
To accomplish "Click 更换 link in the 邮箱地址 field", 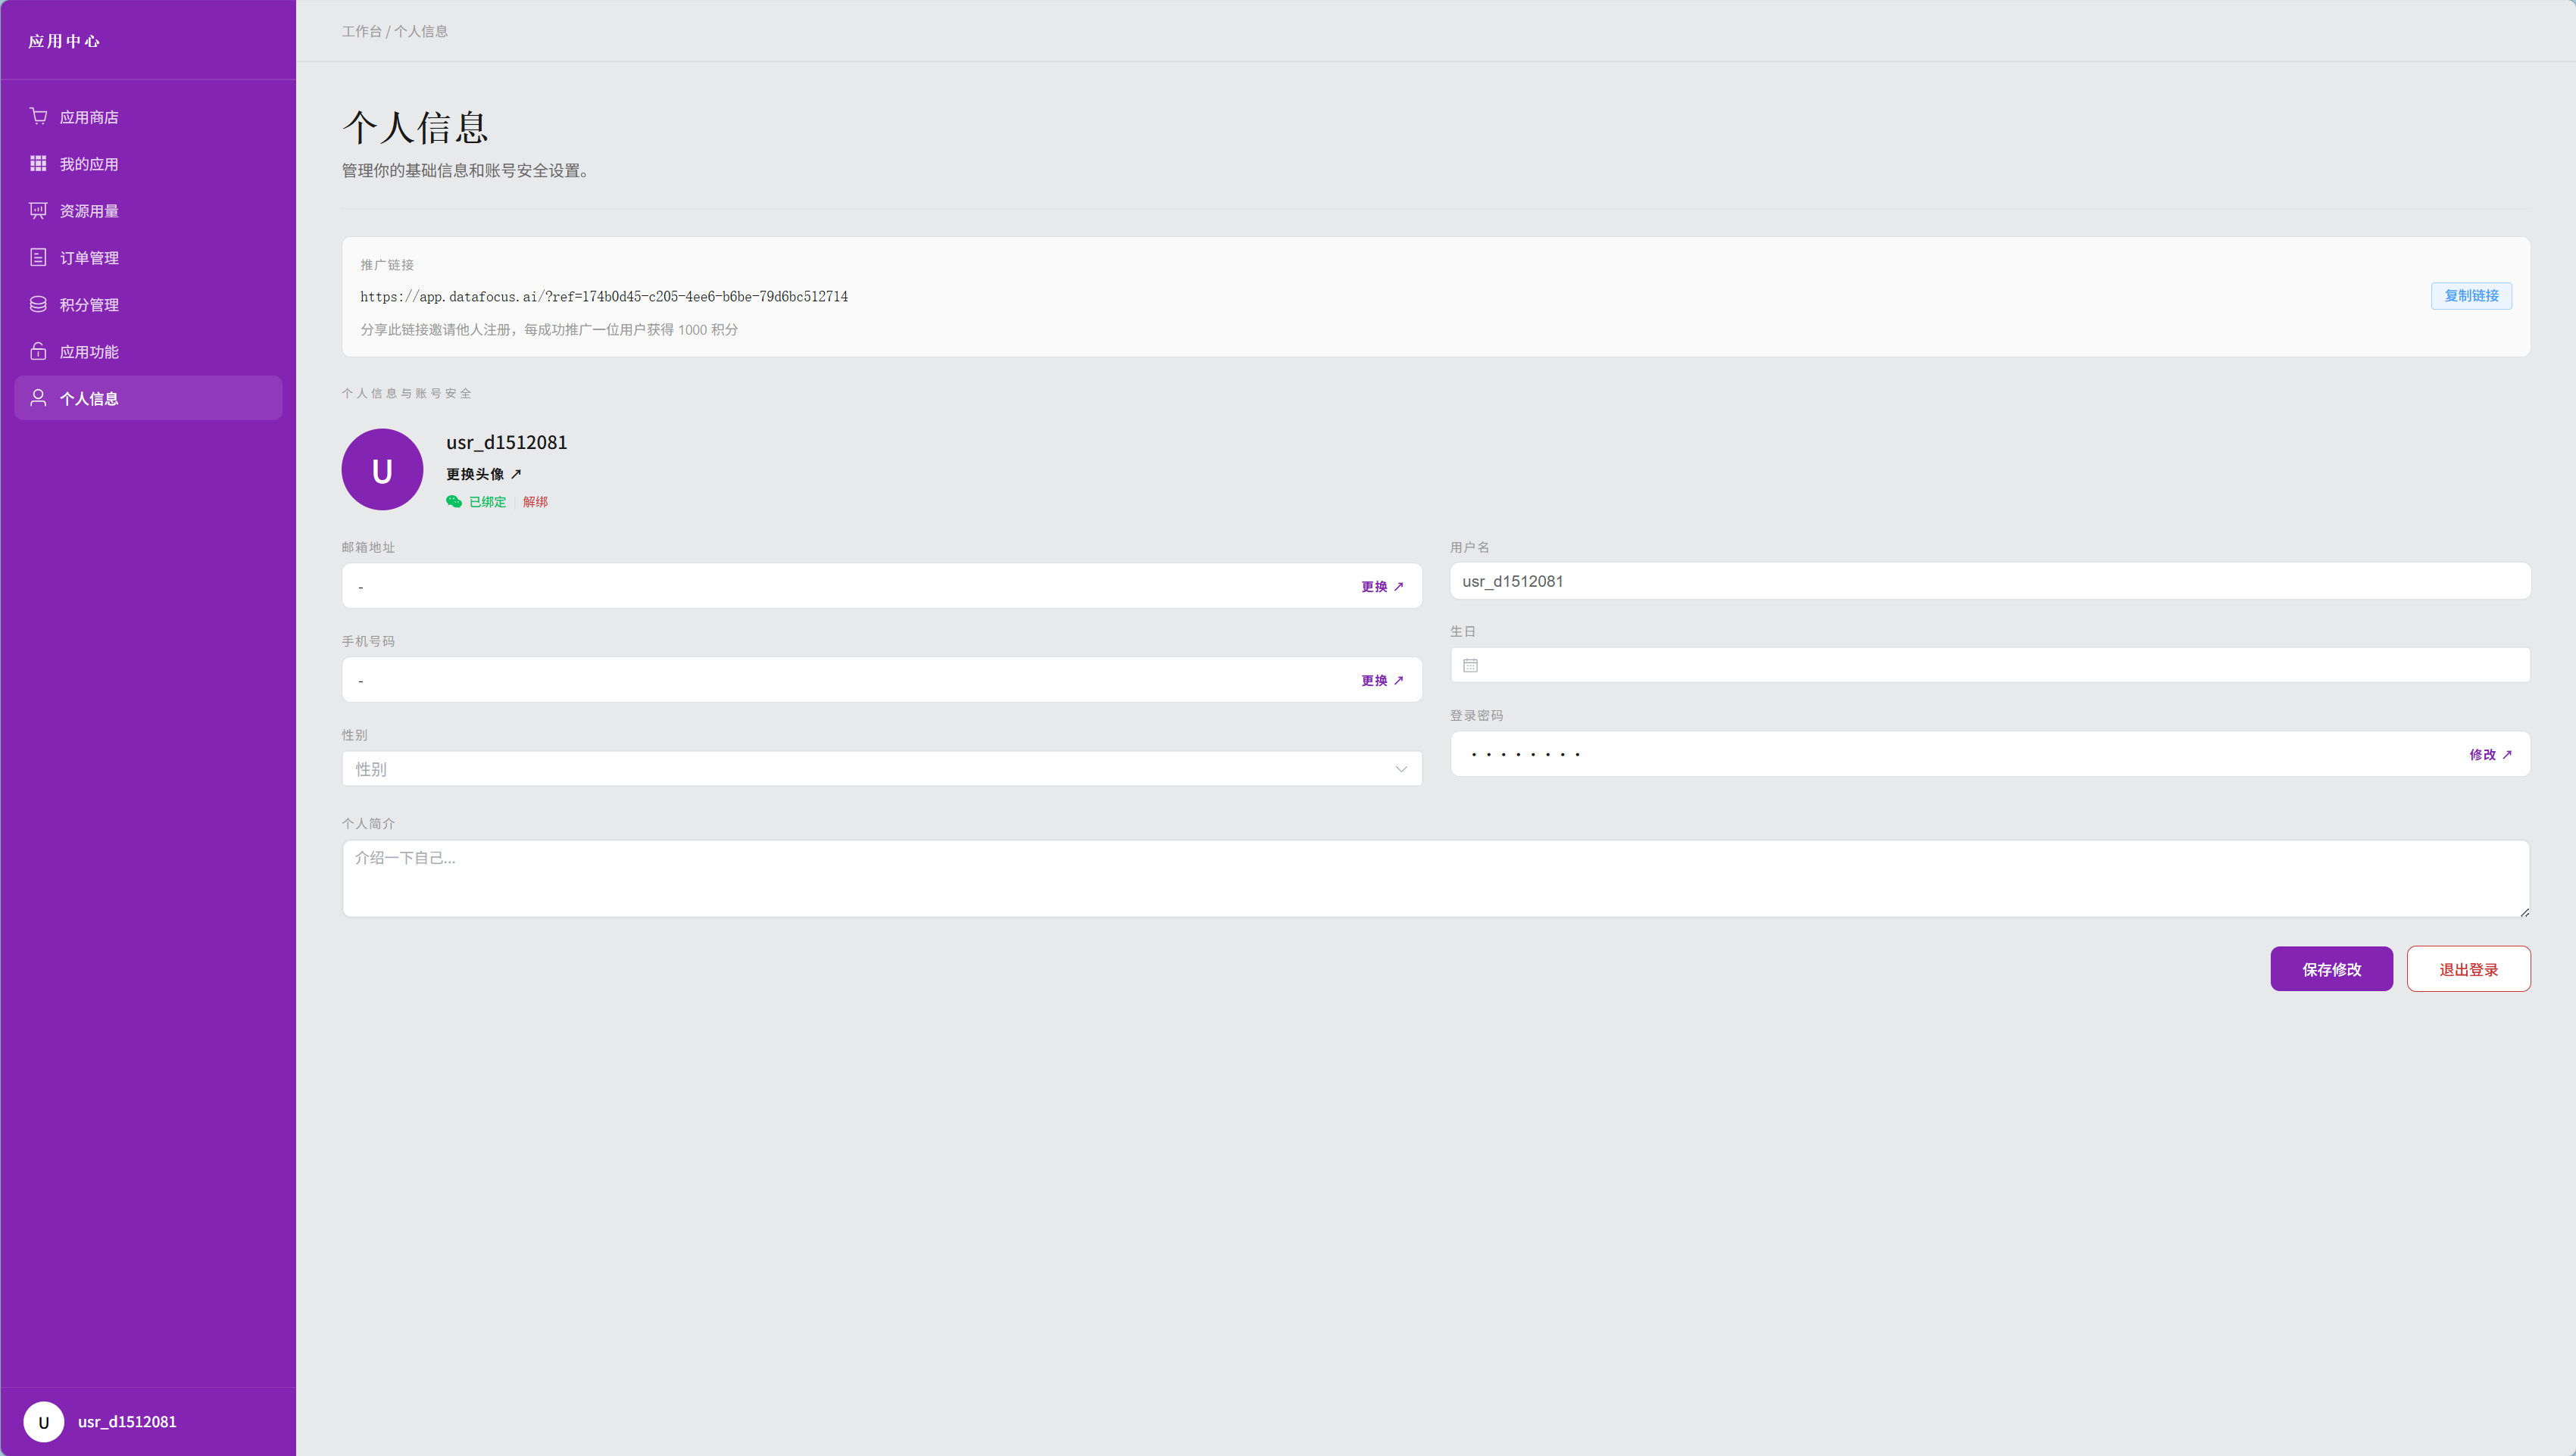I will (1382, 587).
